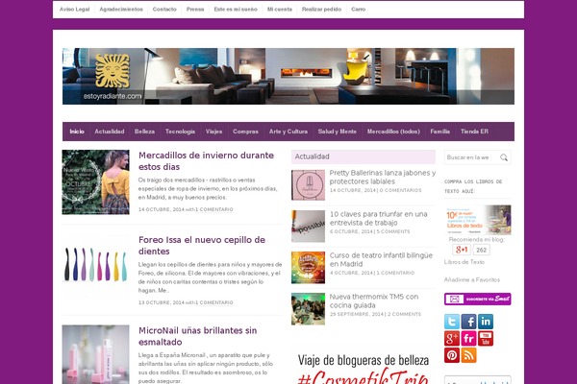Click the Libros de texto ad banner
The width and height of the screenshot is (577, 384).
[478, 220]
